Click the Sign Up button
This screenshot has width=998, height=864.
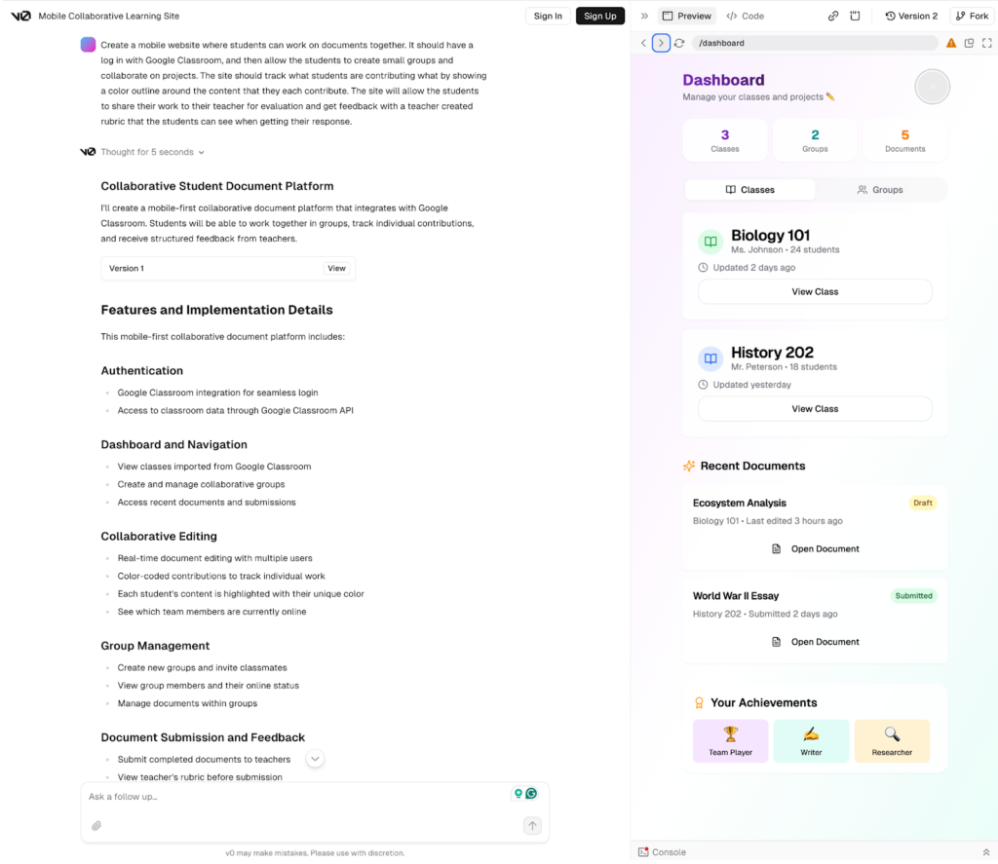[599, 16]
